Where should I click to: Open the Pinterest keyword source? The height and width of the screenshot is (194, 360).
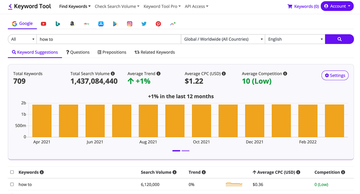coord(158,24)
